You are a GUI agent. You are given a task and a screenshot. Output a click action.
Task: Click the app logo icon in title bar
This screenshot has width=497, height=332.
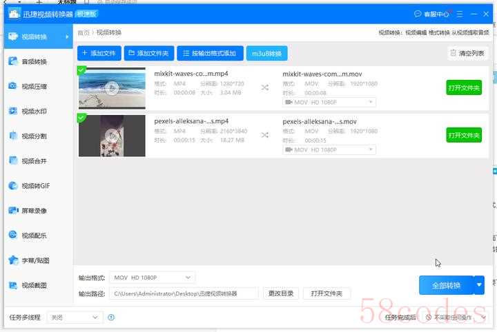click(14, 14)
